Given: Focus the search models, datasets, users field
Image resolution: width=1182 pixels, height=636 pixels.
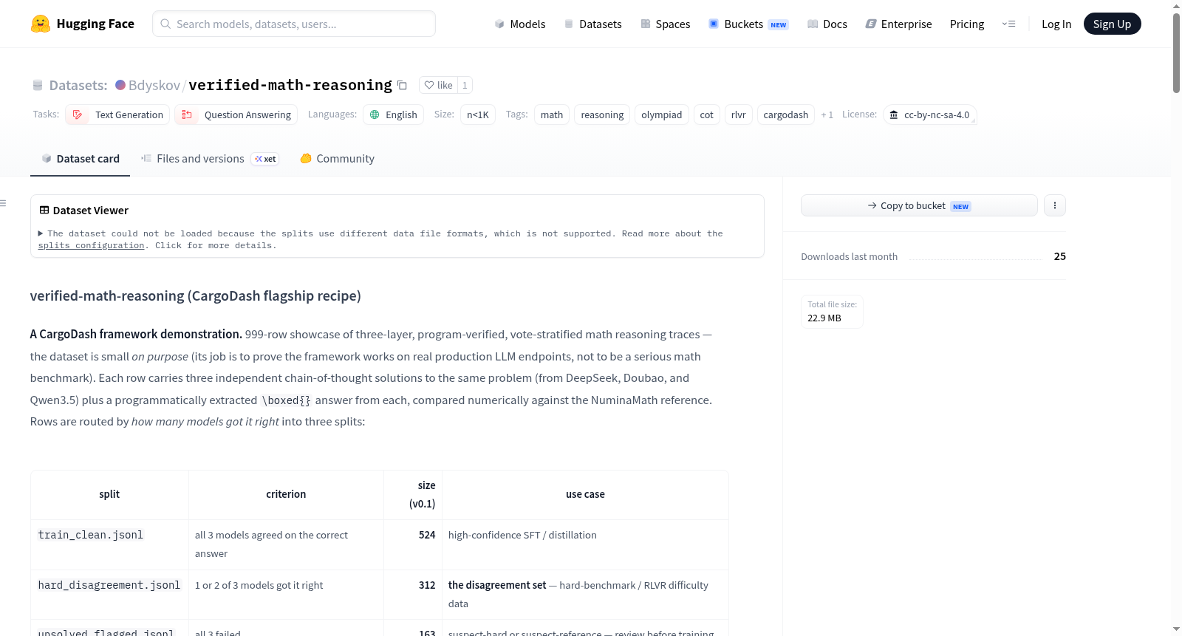Looking at the screenshot, I should (x=294, y=24).
